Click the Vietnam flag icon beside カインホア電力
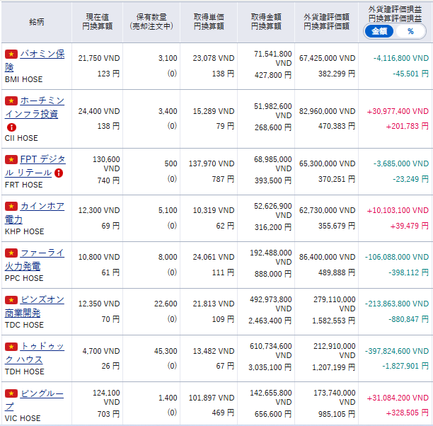433x426 pixels. click(x=11, y=207)
